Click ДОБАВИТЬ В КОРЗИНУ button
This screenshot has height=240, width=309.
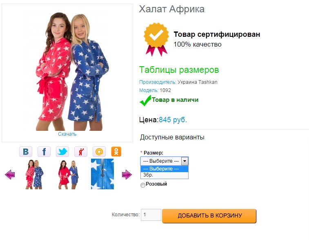click(209, 216)
